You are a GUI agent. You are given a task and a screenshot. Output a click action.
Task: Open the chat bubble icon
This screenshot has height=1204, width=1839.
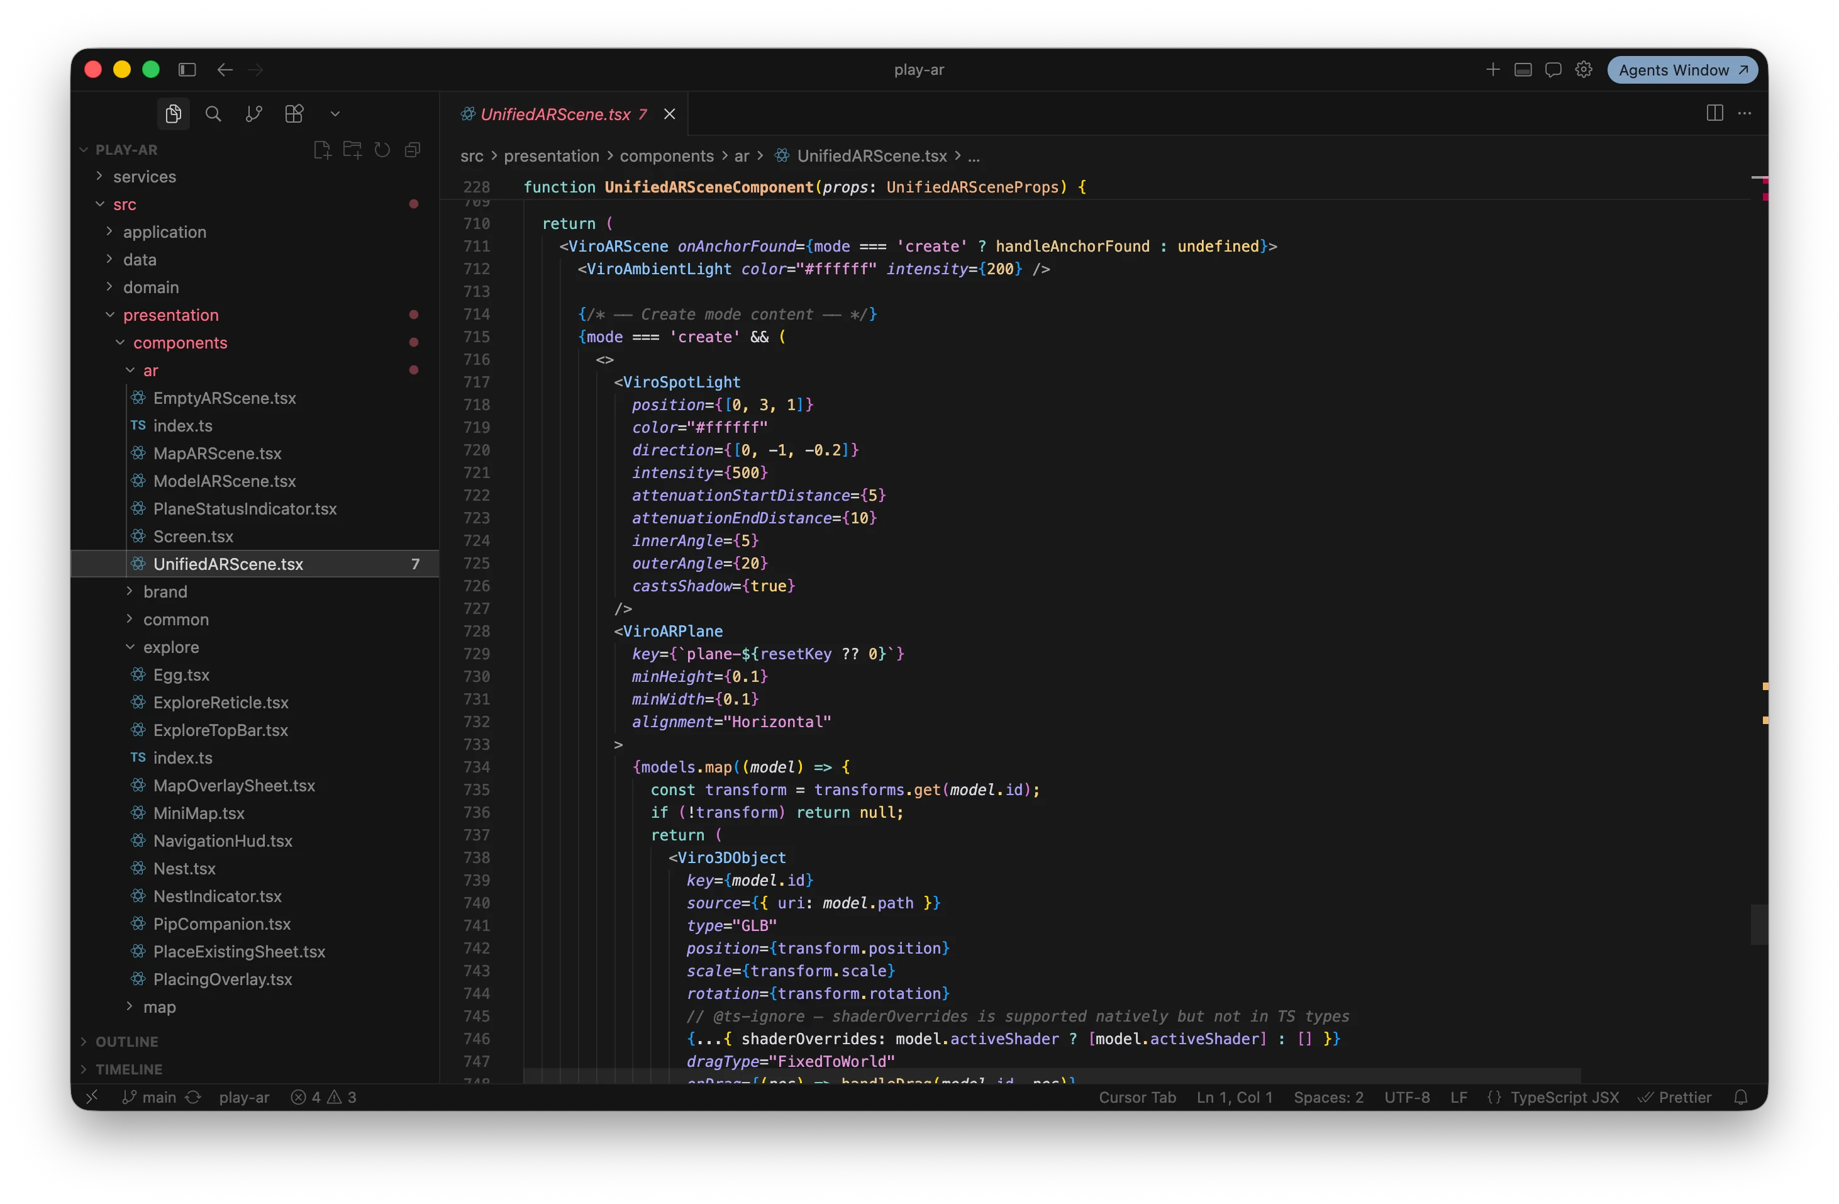(x=1553, y=70)
